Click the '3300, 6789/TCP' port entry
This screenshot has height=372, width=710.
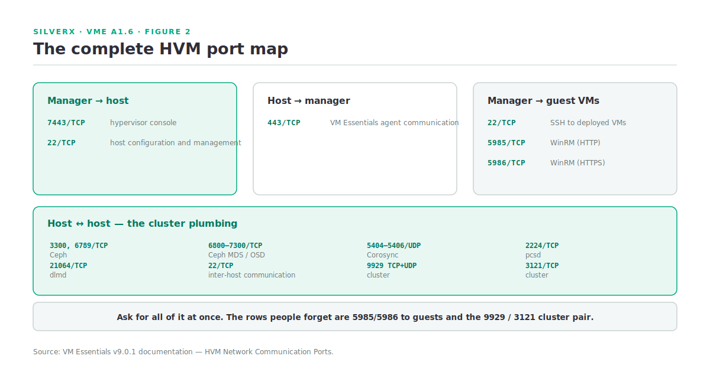pos(79,246)
